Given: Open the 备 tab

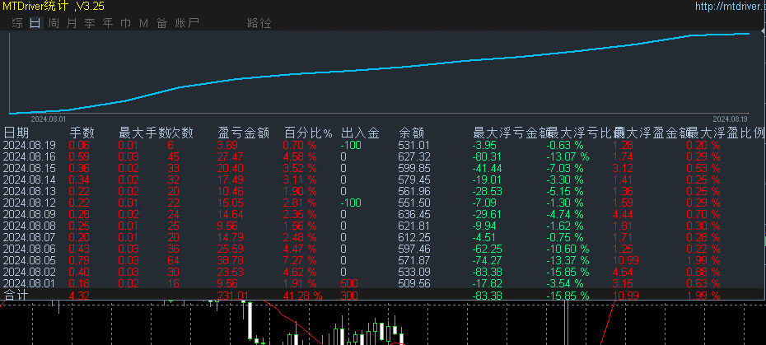Looking at the screenshot, I should coord(161,23).
